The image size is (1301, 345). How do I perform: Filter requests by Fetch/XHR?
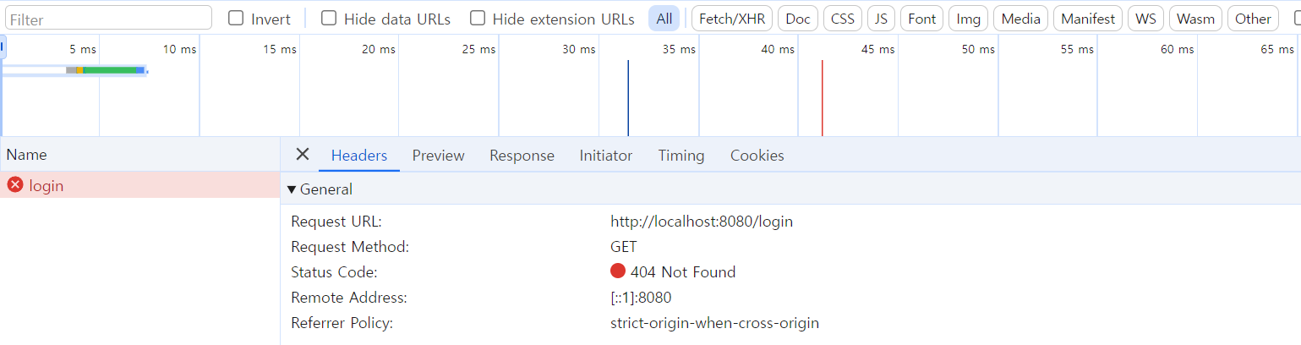[x=731, y=19]
